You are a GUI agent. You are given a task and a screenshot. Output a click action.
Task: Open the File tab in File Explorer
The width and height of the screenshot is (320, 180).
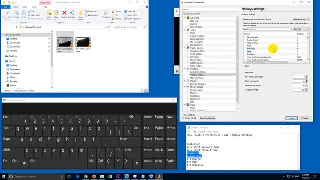[6, 7]
